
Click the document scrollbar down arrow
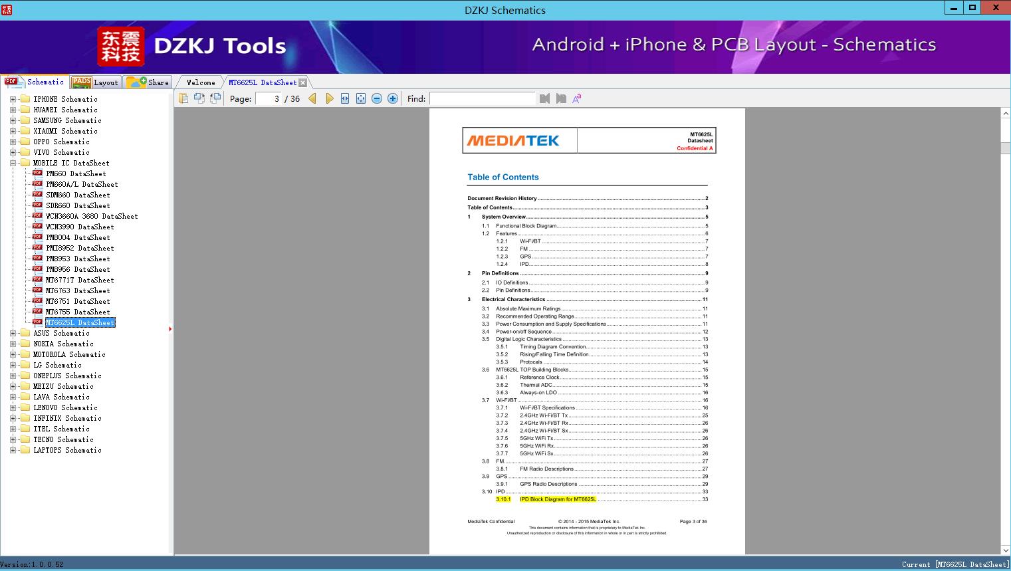pos(1006,550)
